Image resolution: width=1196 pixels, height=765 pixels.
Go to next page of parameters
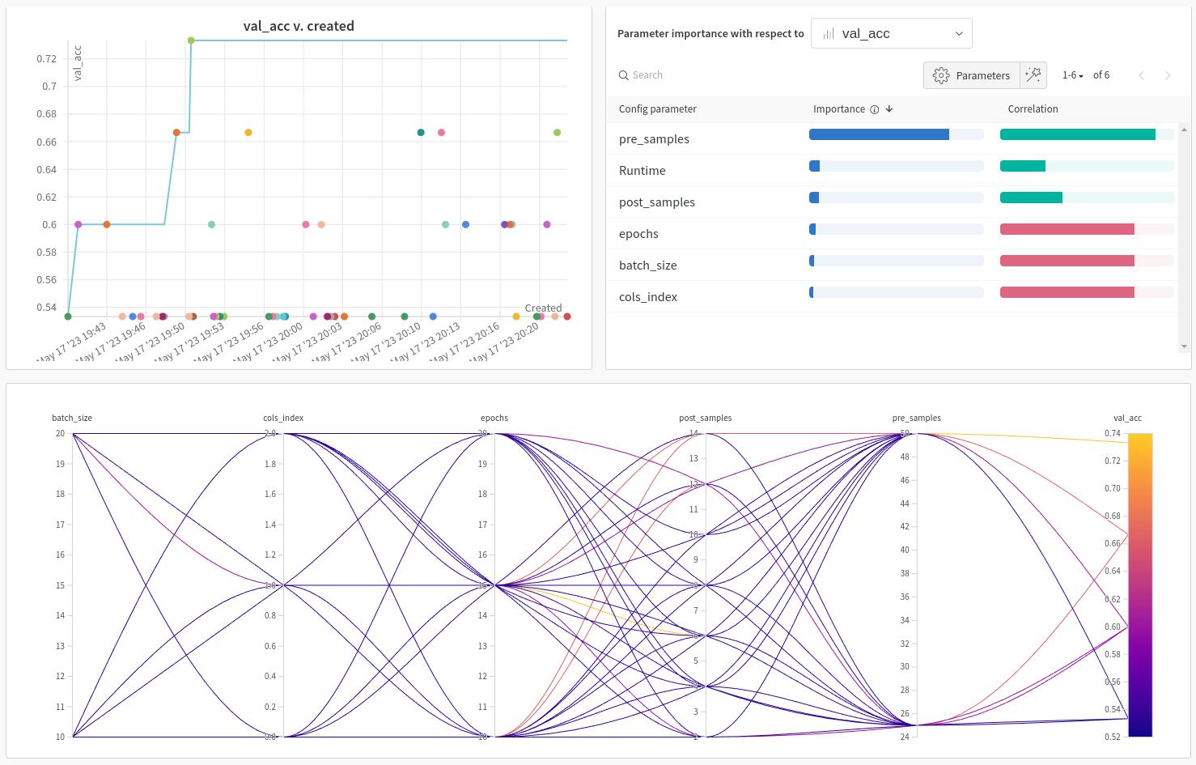[x=1167, y=75]
